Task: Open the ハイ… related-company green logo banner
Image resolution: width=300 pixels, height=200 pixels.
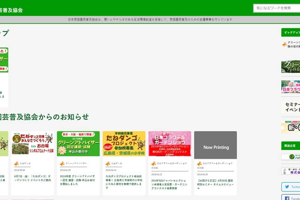Action: point(291,157)
